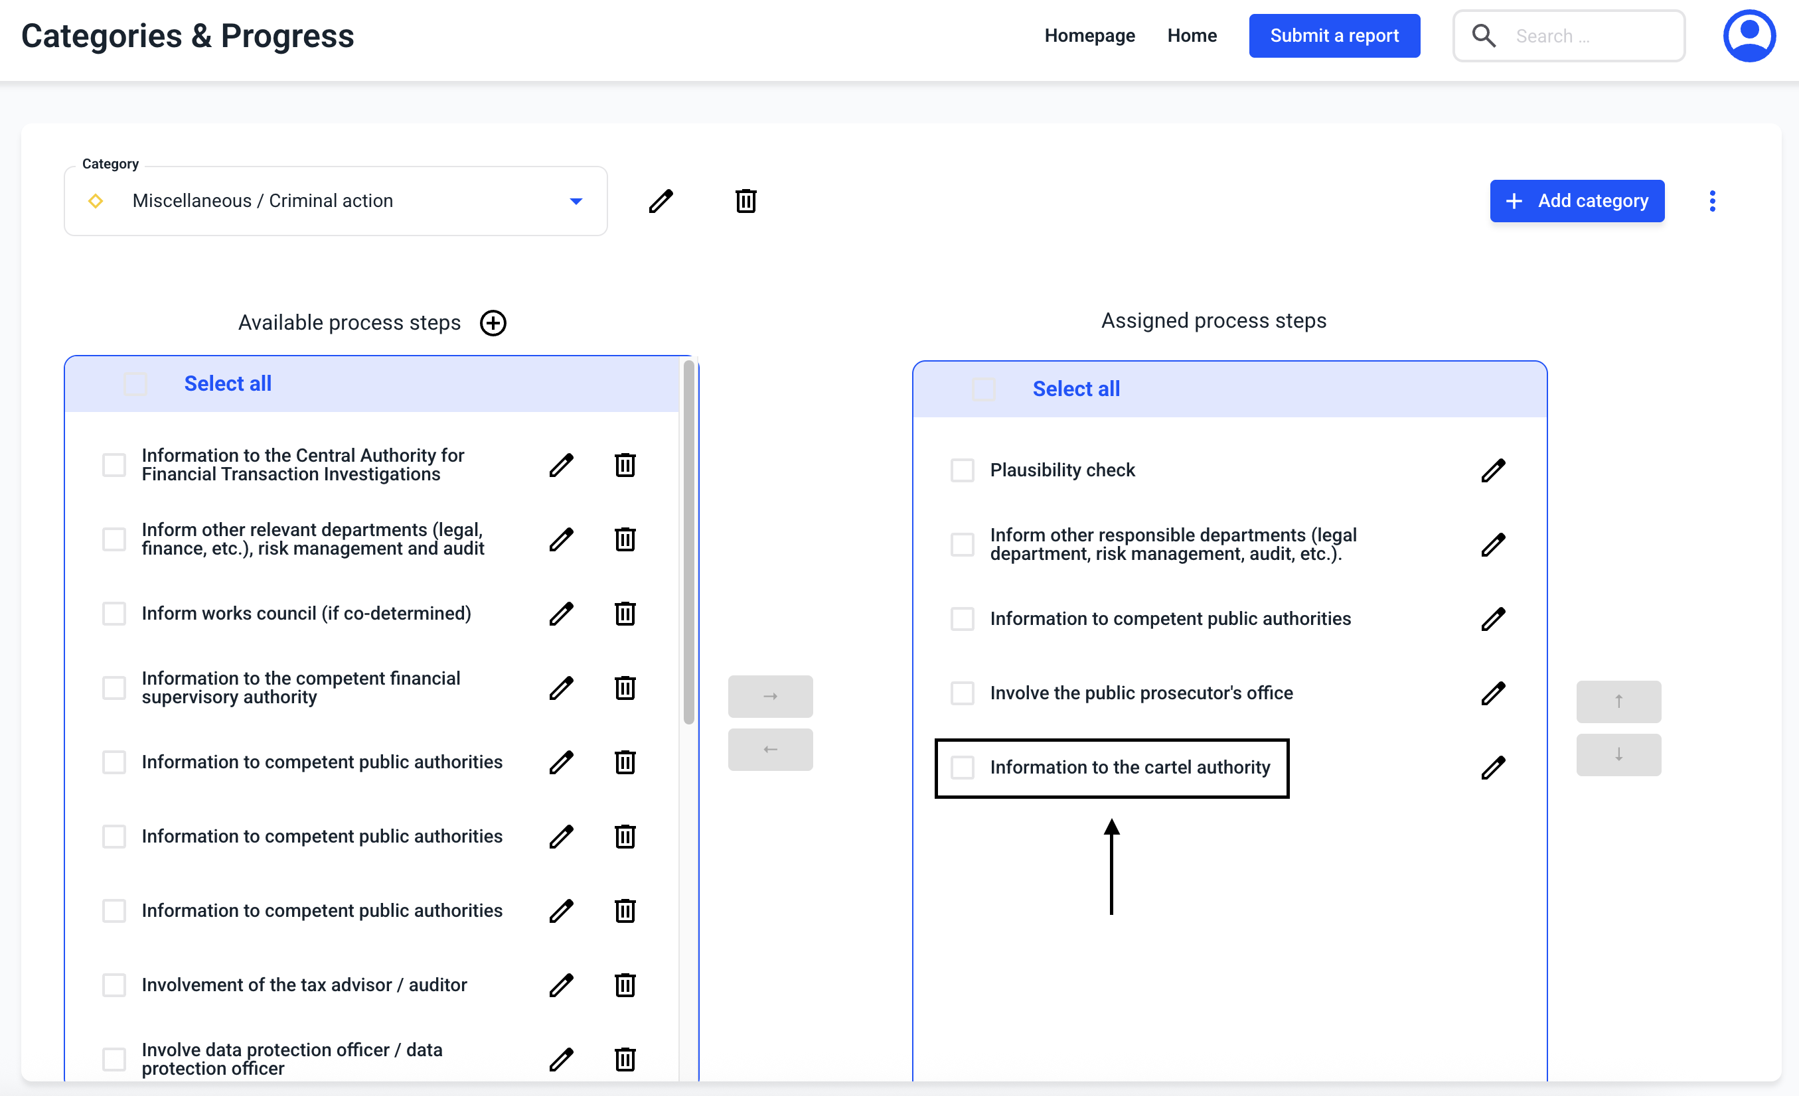The height and width of the screenshot is (1096, 1799).
Task: Open the Home navigation link
Action: (x=1191, y=36)
